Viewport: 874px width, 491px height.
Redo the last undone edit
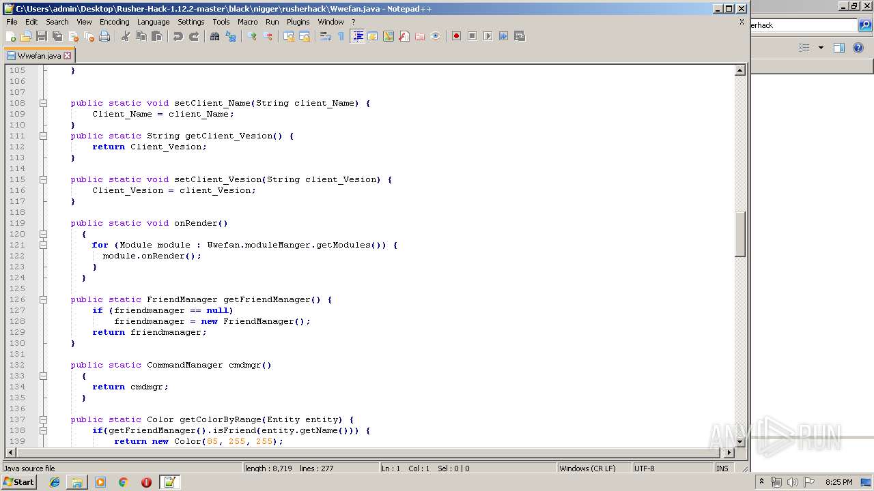click(x=194, y=36)
